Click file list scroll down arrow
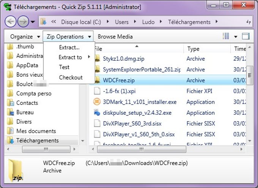 tap(250, 141)
